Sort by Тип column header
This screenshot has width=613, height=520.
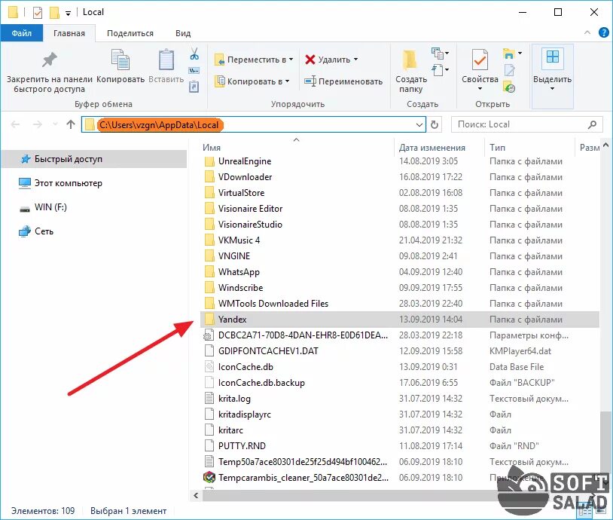pyautogui.click(x=497, y=148)
